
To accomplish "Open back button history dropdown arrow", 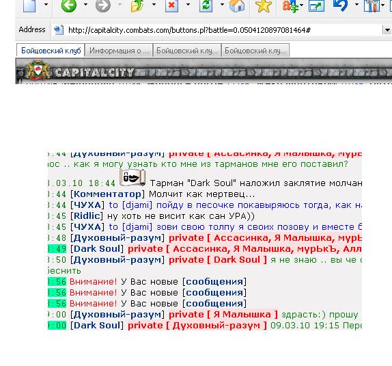I will [x=85, y=4].
